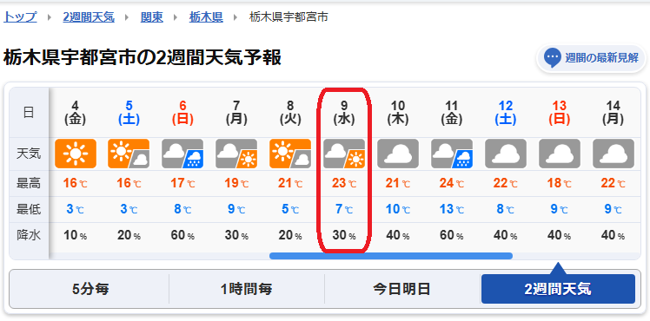Click the cloudy icon for Monday the 14th
This screenshot has height=321, width=650.
point(614,154)
